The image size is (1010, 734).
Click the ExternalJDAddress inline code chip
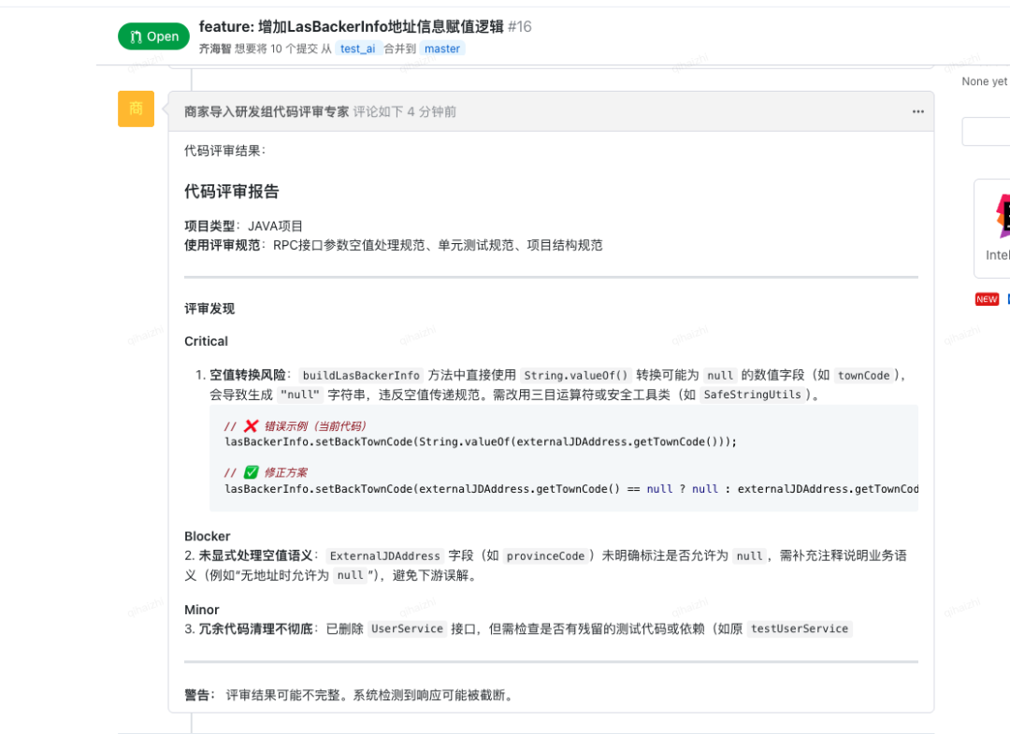pos(384,555)
